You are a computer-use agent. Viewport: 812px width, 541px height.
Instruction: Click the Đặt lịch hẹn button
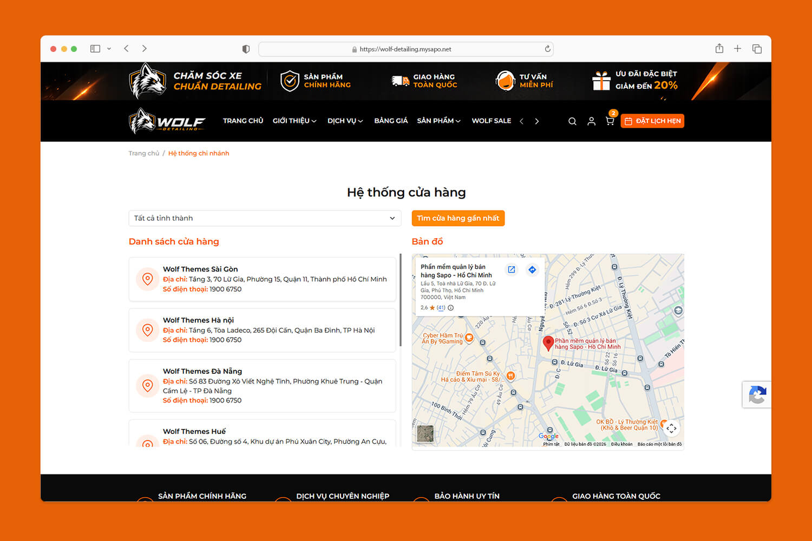click(652, 121)
